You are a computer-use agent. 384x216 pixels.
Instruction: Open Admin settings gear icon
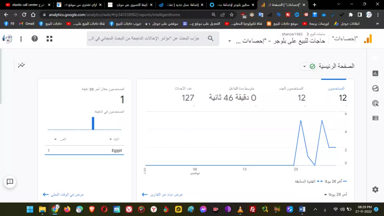pyautogui.click(x=375, y=189)
